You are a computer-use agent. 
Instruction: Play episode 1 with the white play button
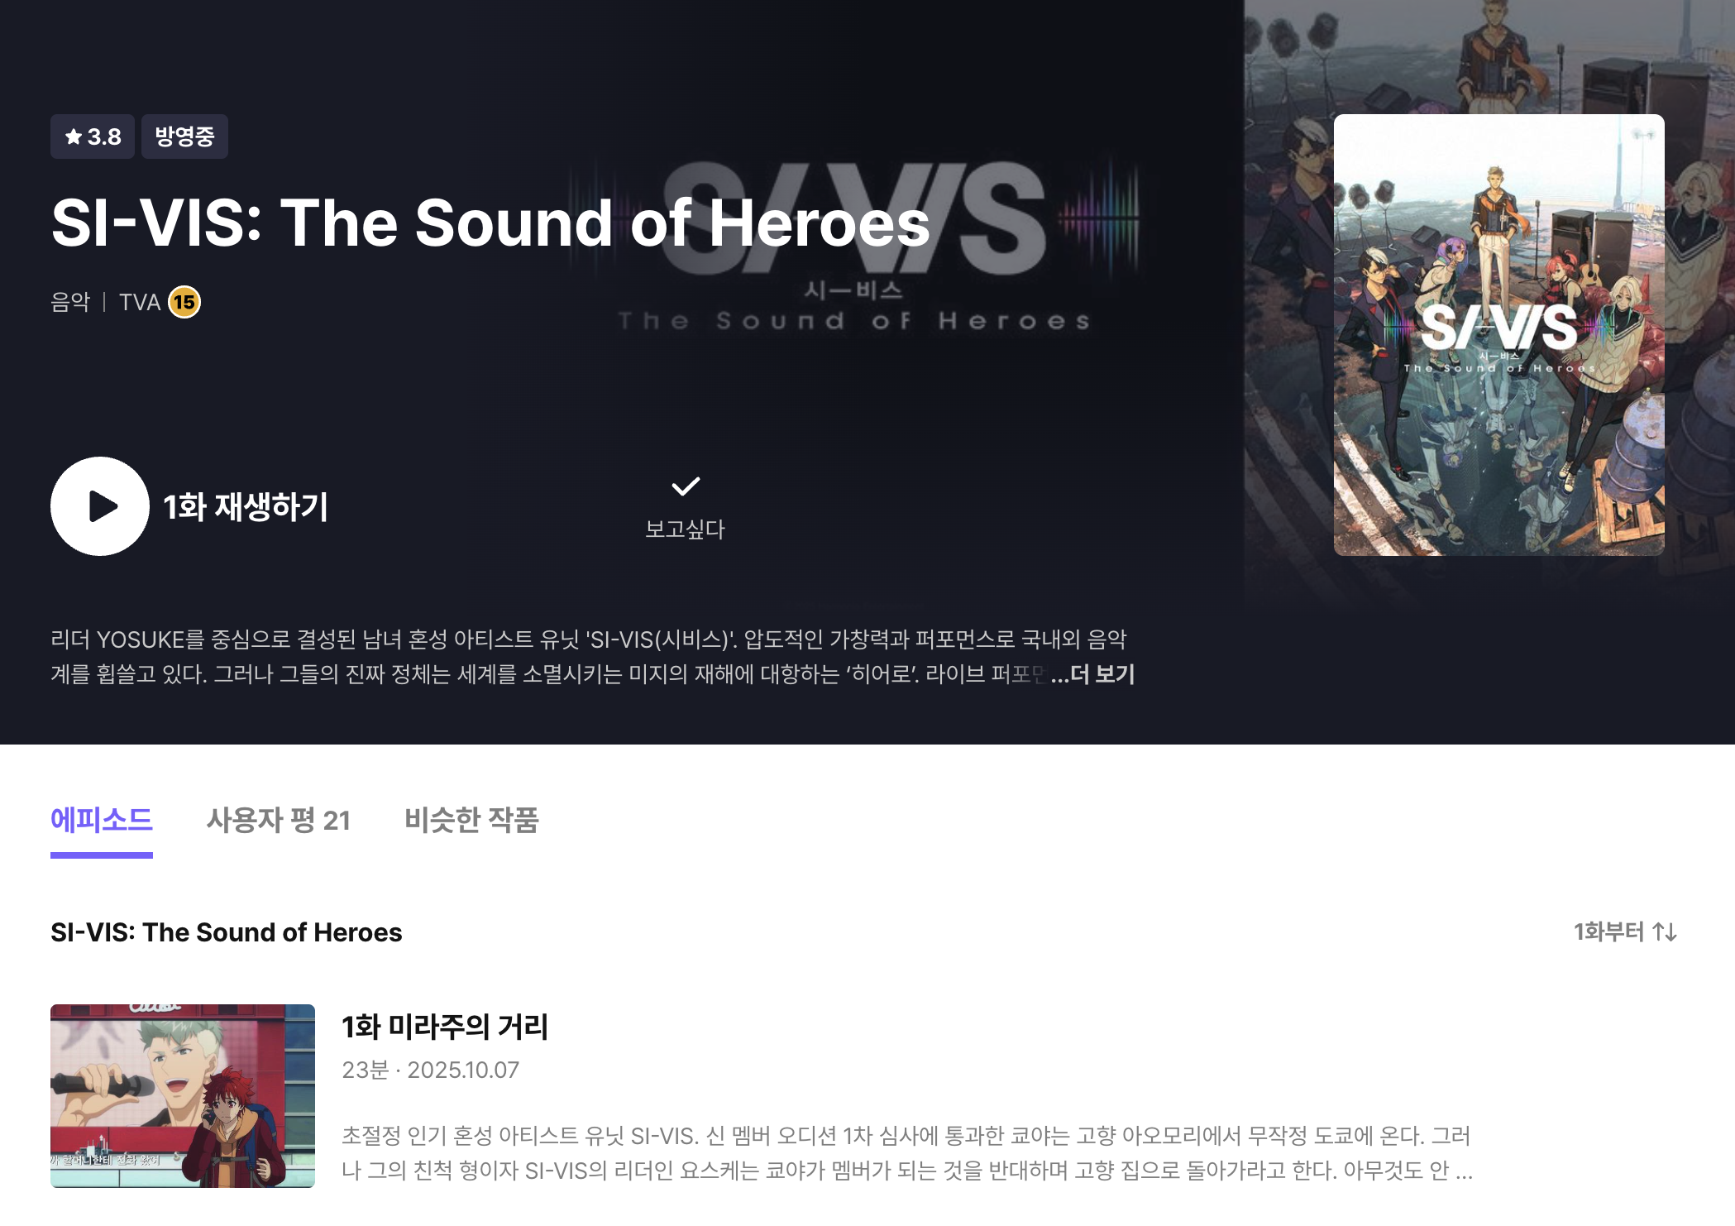coord(100,506)
